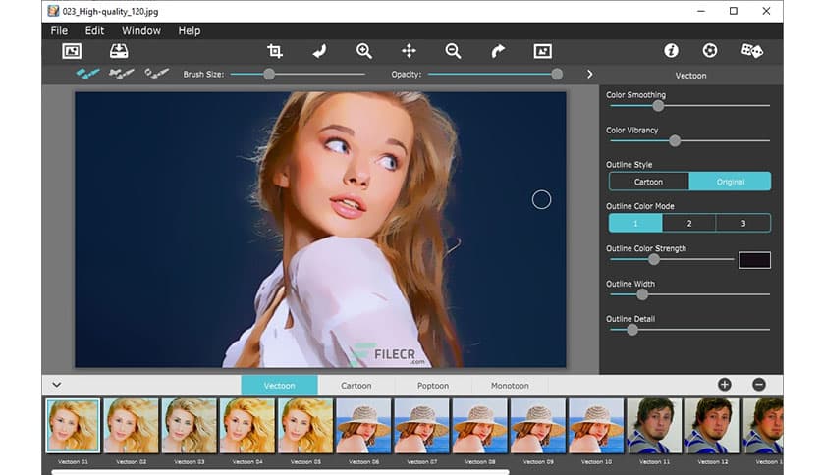Open the info icon

click(672, 50)
